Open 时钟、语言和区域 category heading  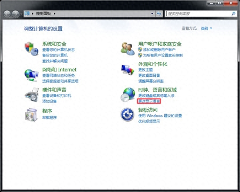(157, 90)
